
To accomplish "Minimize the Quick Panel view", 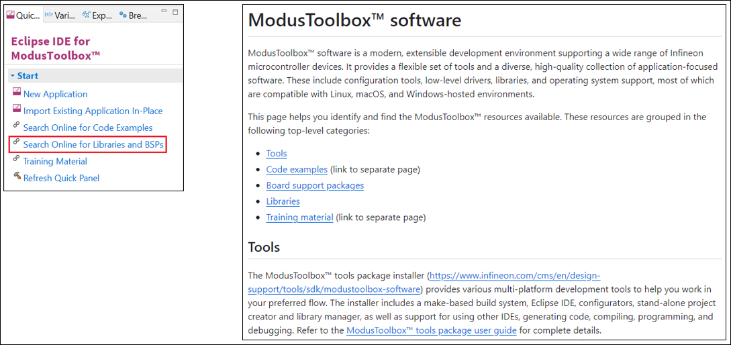I will pyautogui.click(x=164, y=11).
